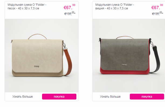Click the tan top handle of sand bag
Viewport: 165px width, 107px height.
[x=37, y=36]
